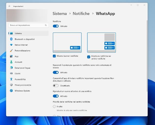Go to Sistema breadcrumb link
This screenshot has width=155, height=125.
pyautogui.click(x=60, y=14)
